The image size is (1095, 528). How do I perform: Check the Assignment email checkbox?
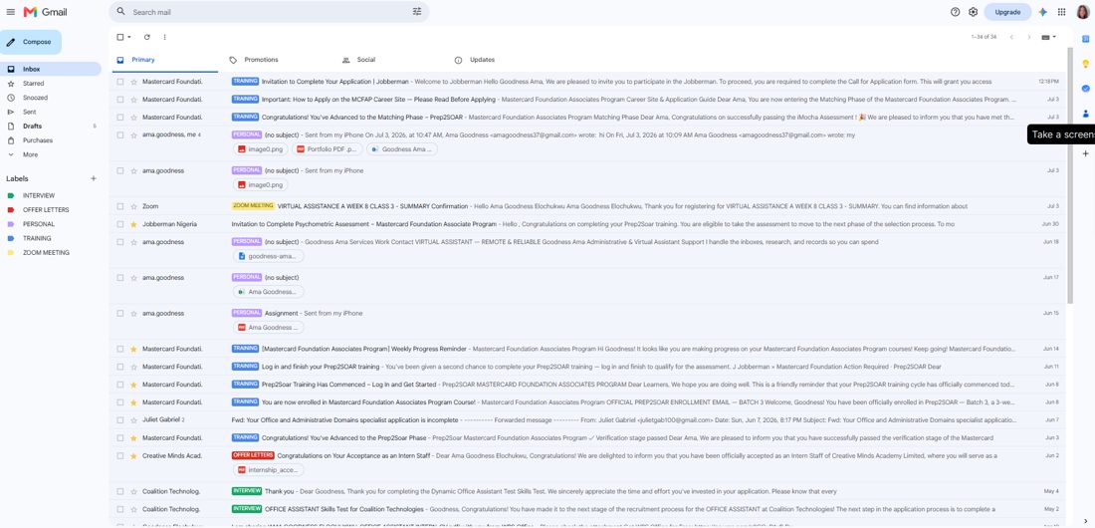(x=120, y=313)
